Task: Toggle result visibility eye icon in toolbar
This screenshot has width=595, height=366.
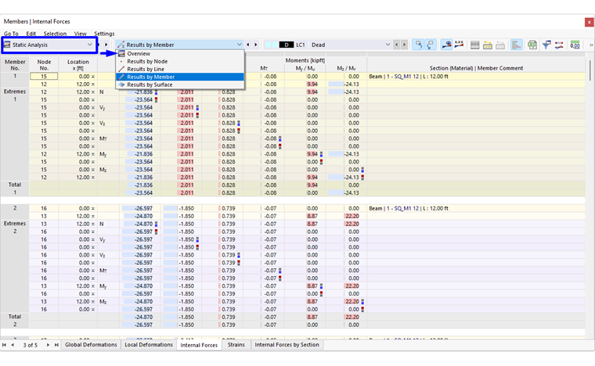Action: [446, 45]
